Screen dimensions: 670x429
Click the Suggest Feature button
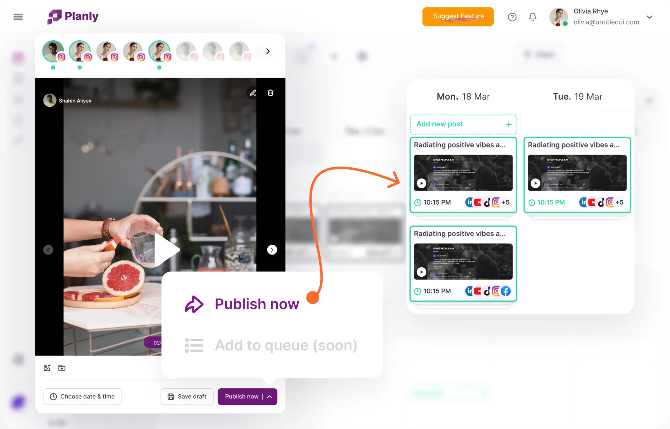click(x=458, y=17)
